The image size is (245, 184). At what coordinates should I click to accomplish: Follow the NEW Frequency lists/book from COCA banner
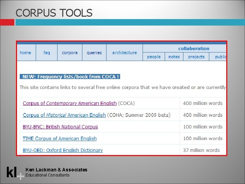(70, 77)
